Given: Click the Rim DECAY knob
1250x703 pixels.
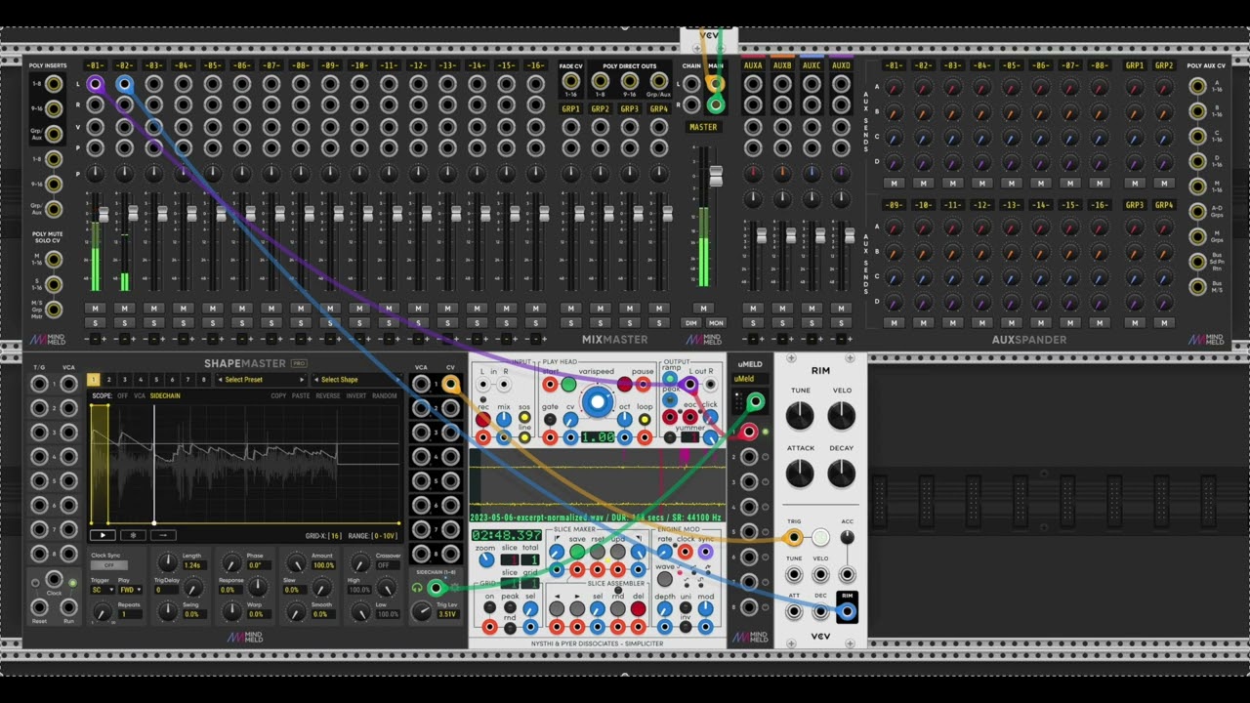Looking at the screenshot, I should tap(841, 475).
